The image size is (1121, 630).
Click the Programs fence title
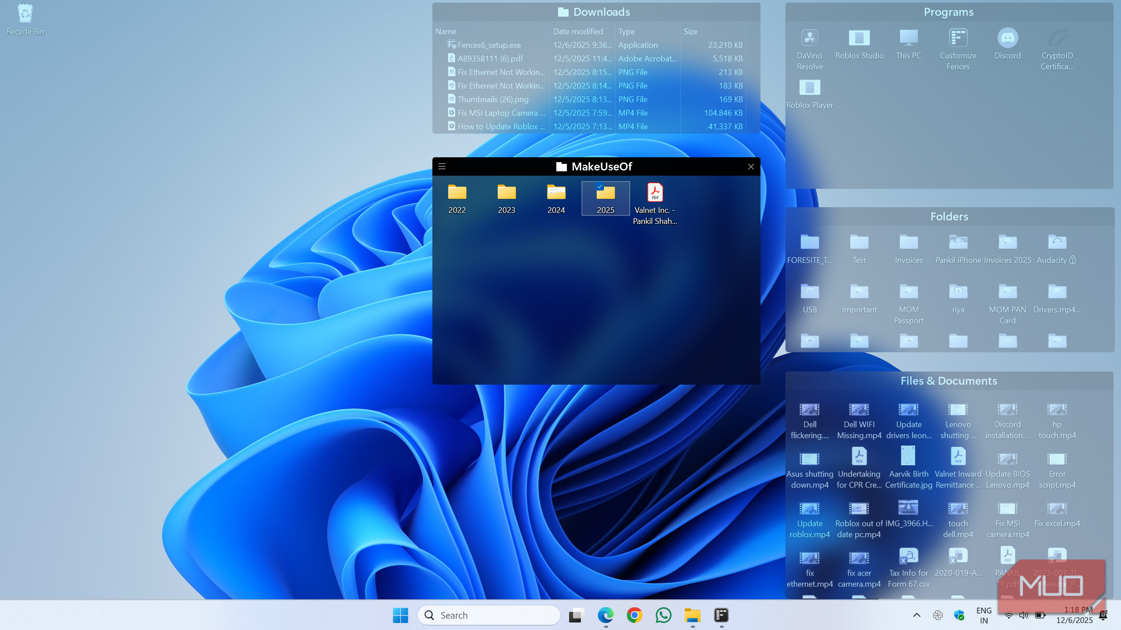click(x=948, y=12)
